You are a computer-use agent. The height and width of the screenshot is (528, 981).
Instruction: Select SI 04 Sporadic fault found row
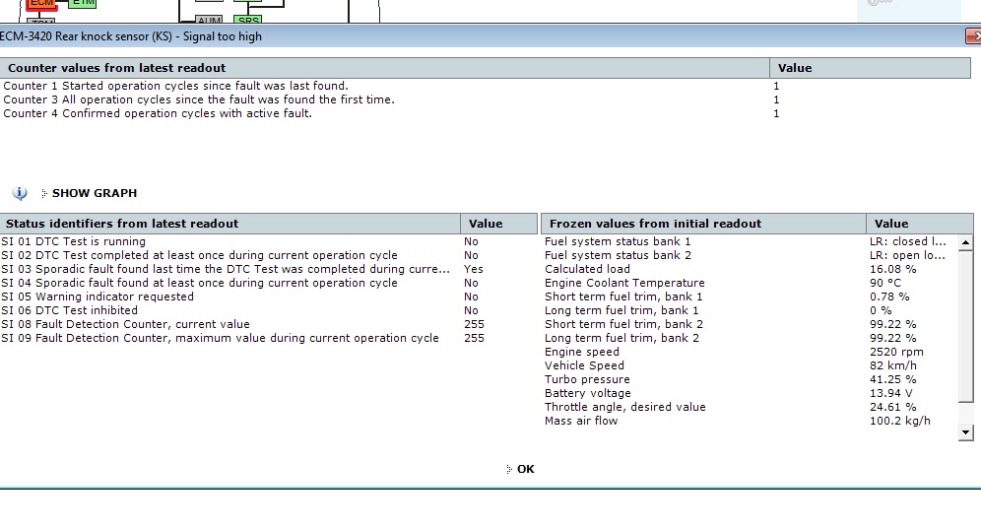point(269,283)
